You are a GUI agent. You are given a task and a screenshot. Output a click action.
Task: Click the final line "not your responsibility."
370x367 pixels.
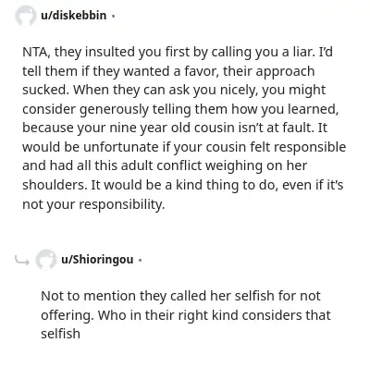93,204
